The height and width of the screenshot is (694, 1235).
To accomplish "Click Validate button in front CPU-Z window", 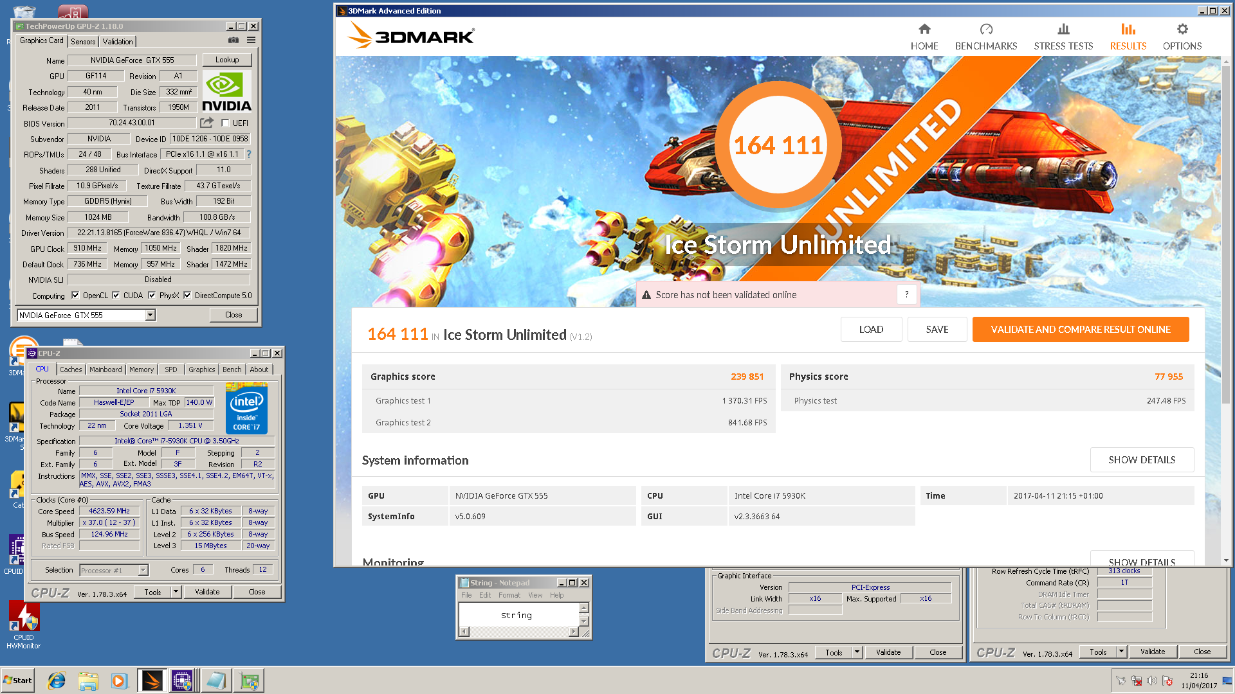I will coord(207,592).
